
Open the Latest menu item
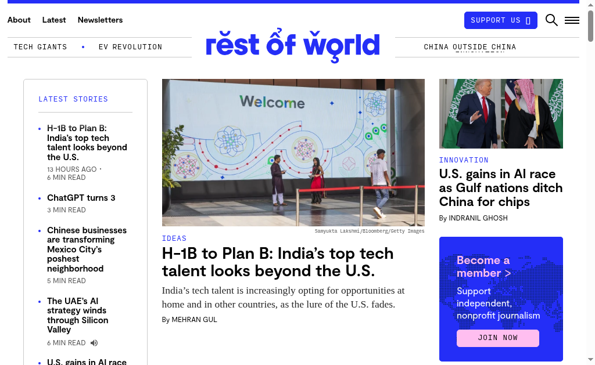click(54, 20)
